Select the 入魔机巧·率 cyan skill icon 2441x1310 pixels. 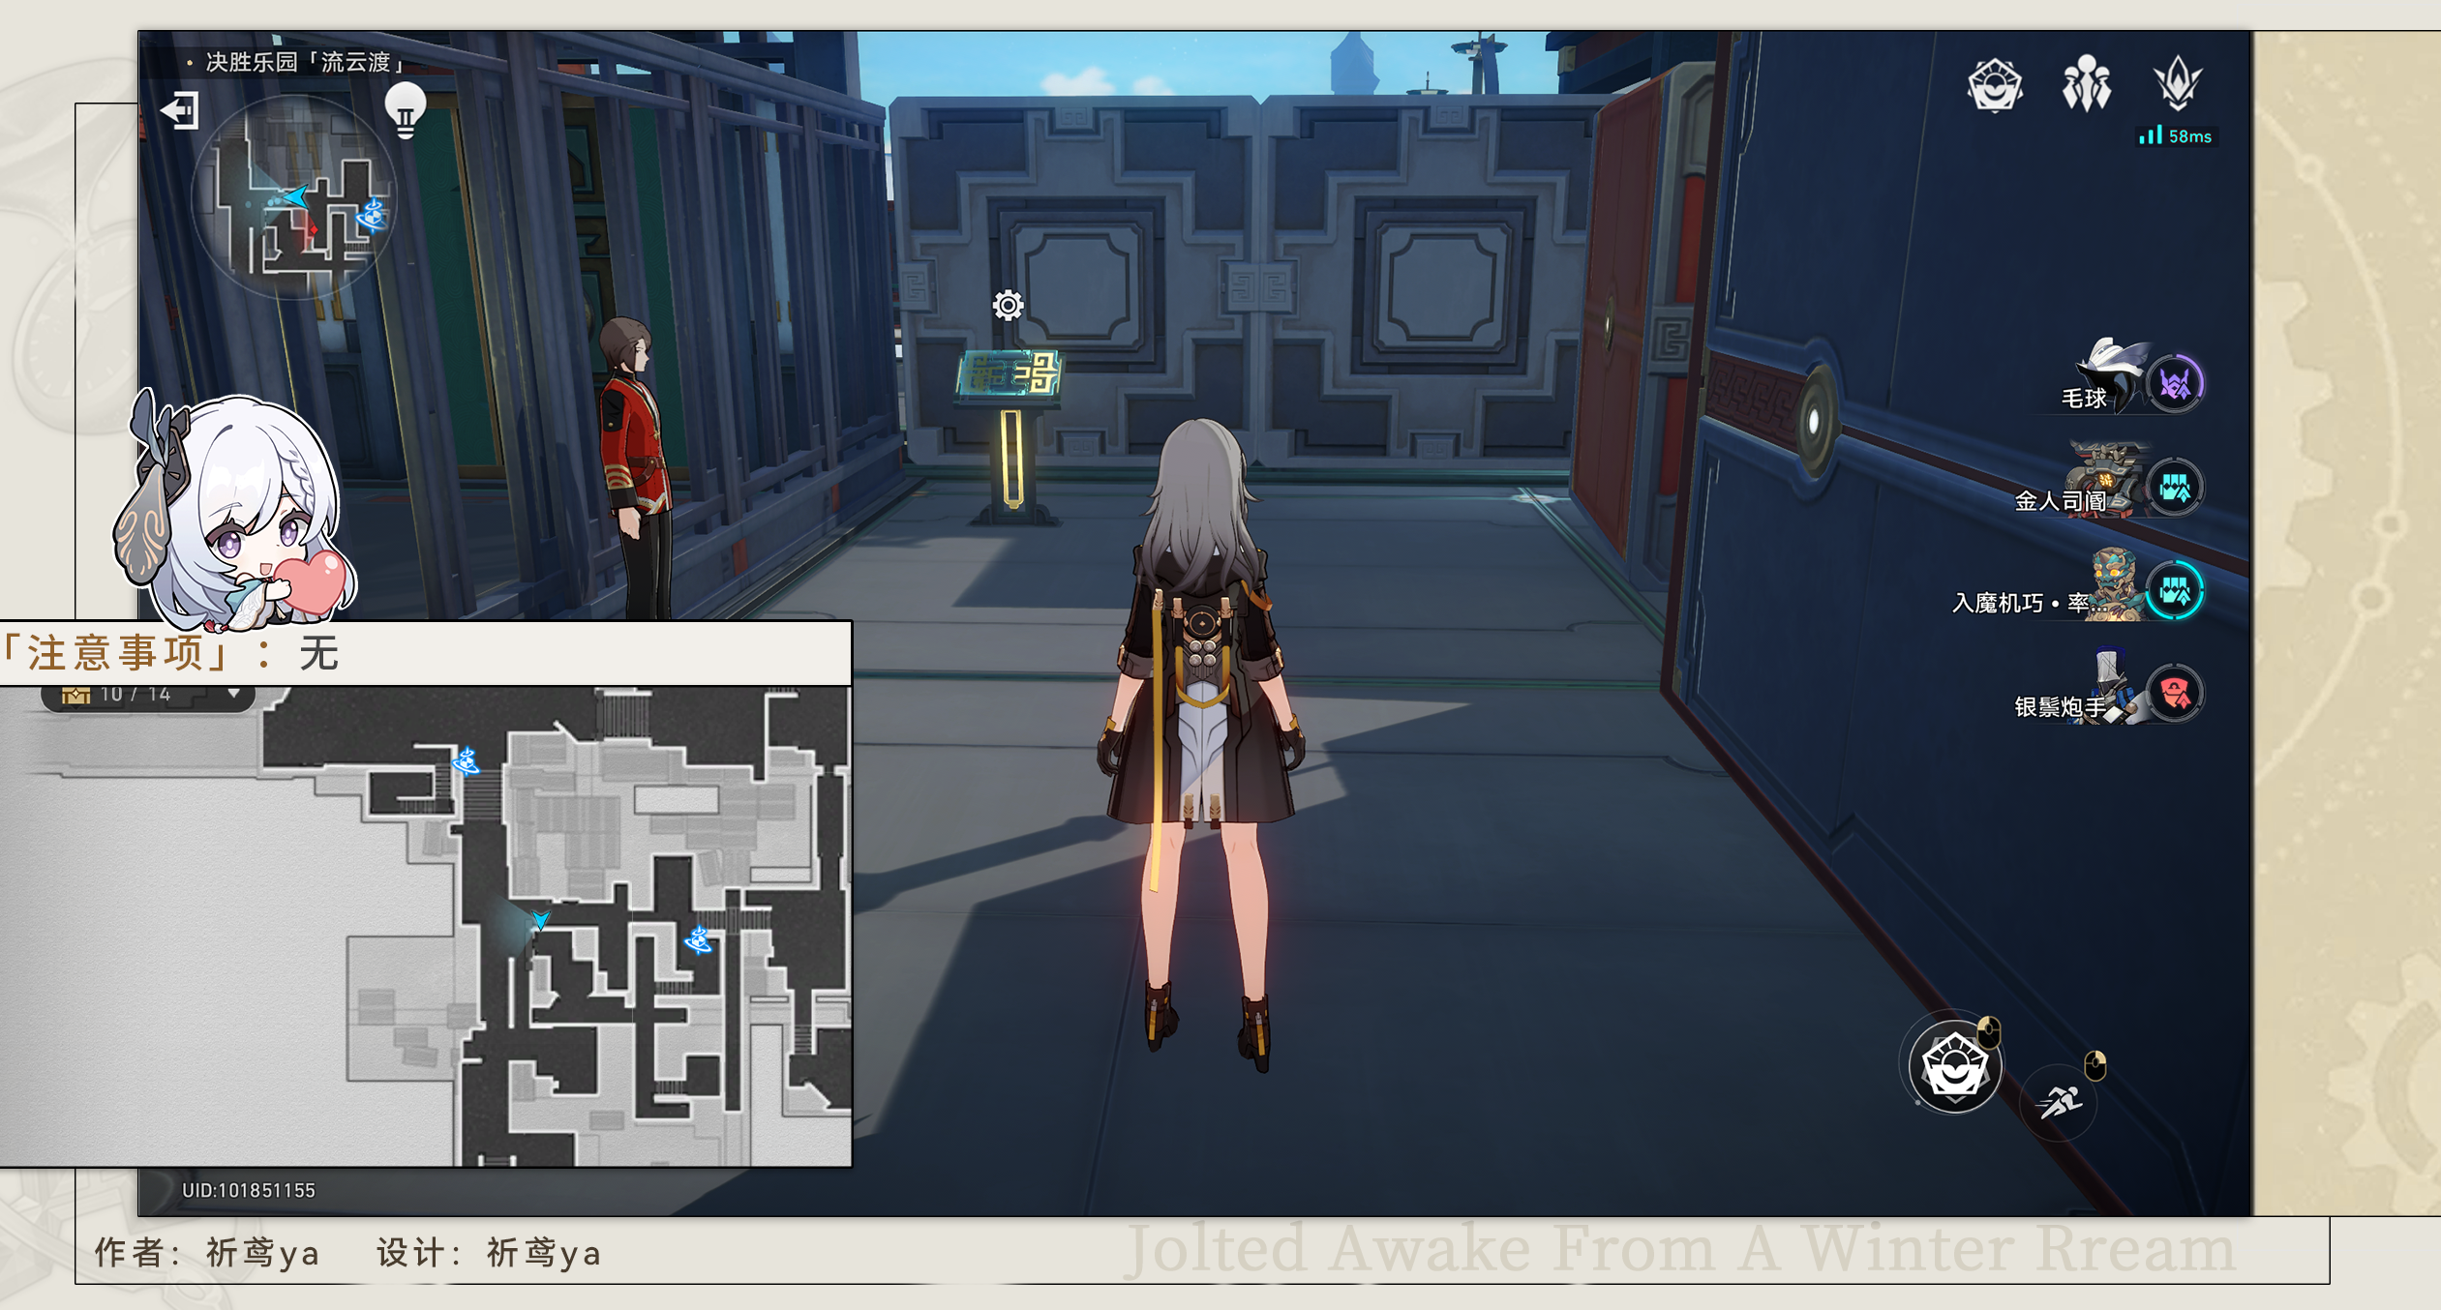click(2175, 590)
